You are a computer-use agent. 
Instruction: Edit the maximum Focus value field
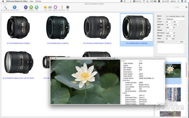(176, 22)
